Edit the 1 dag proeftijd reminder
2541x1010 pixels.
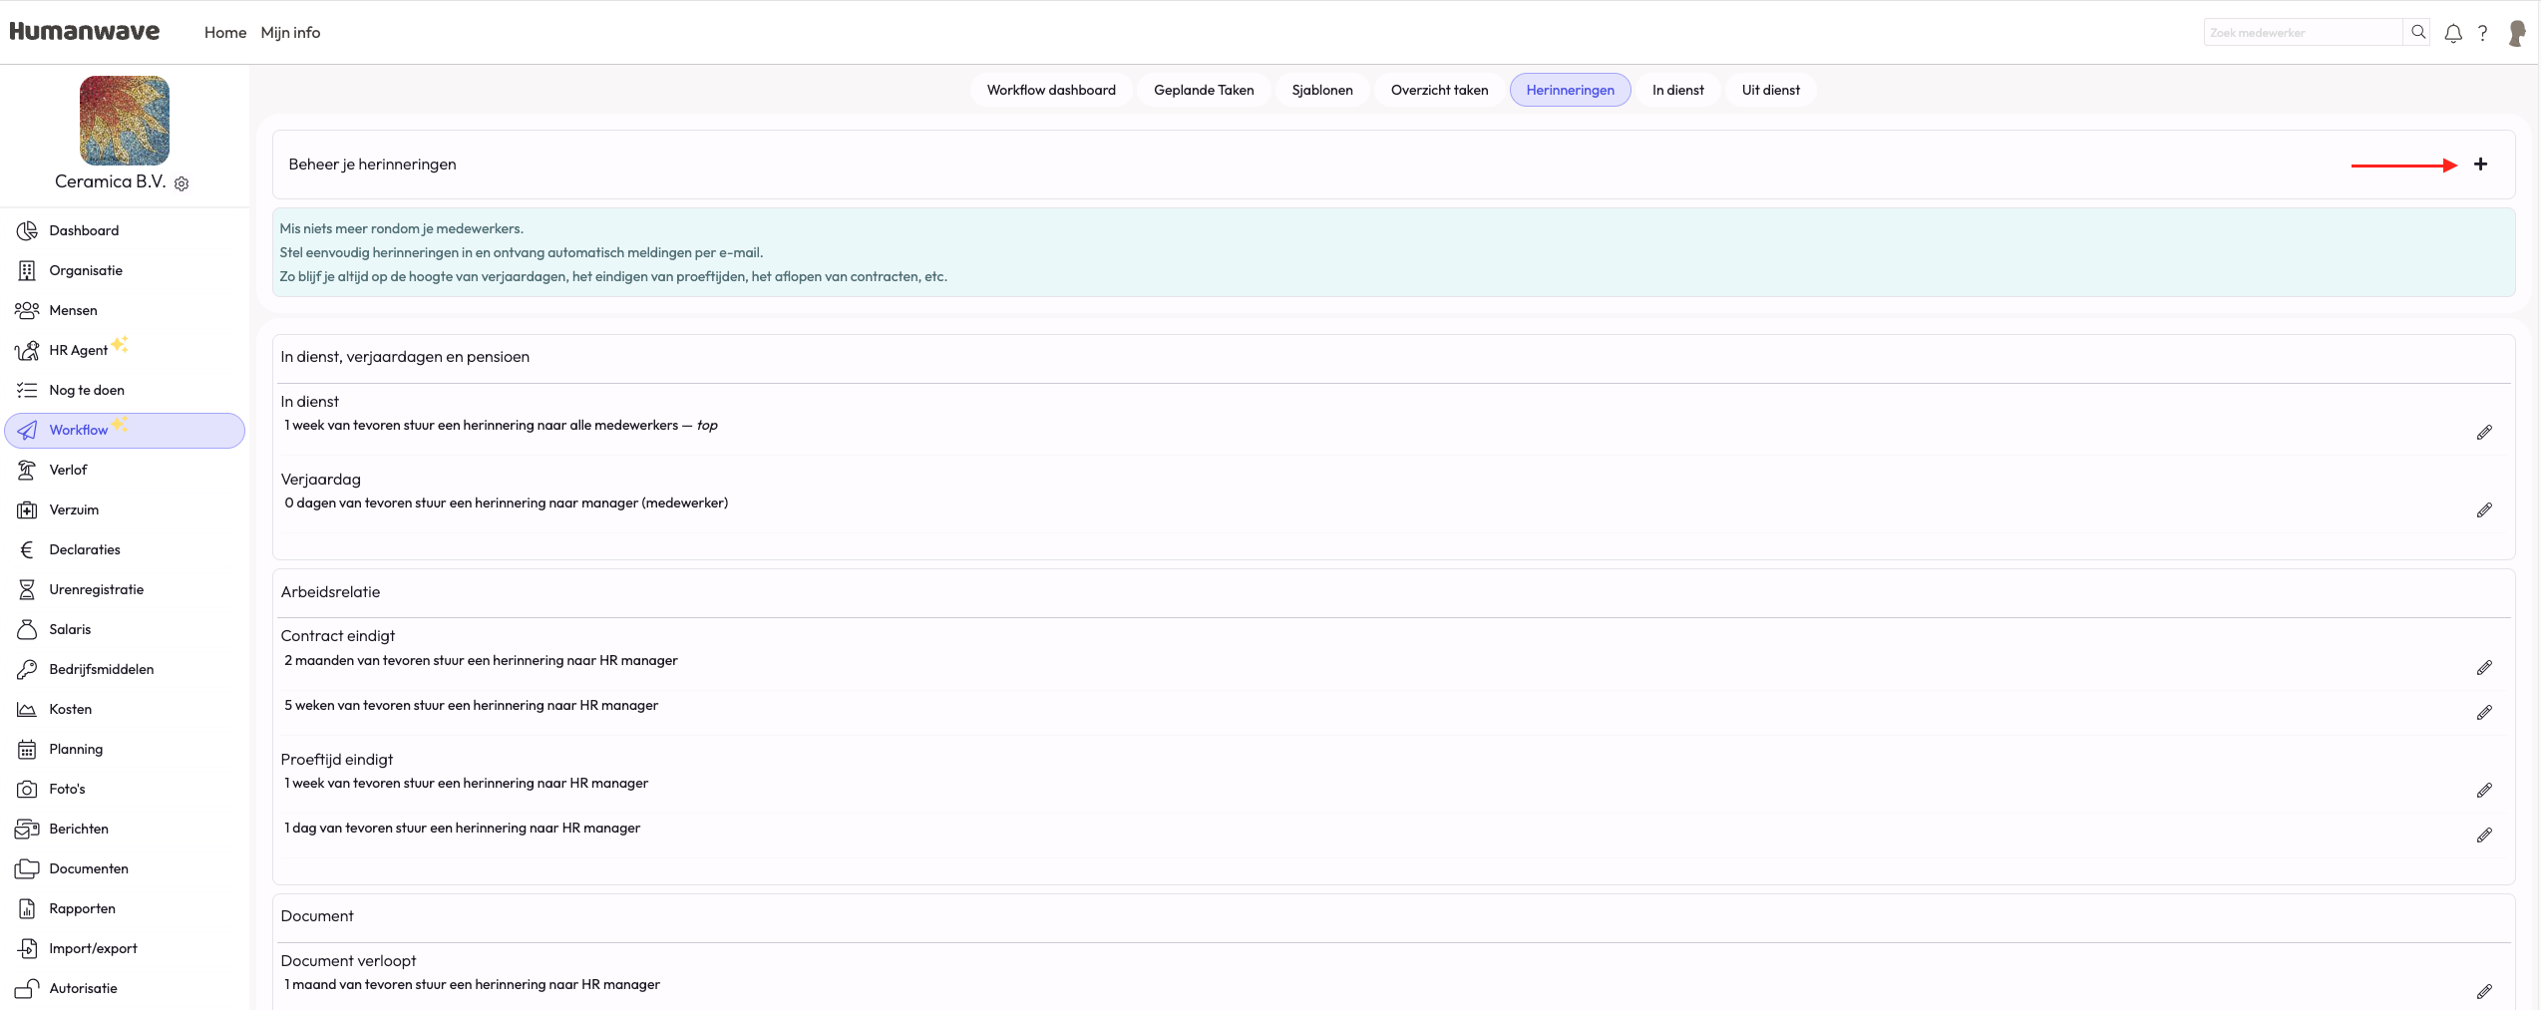point(2484,836)
